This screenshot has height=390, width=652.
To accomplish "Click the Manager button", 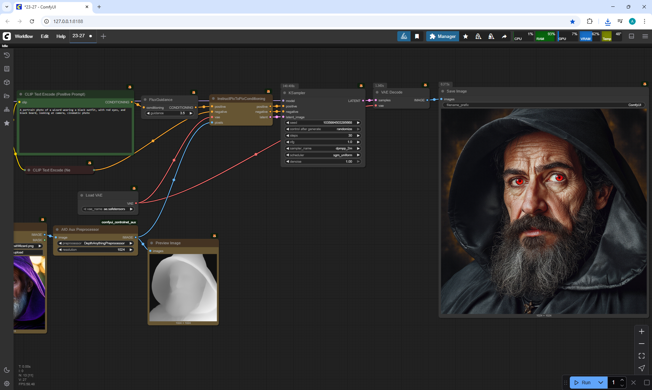I will point(442,36).
